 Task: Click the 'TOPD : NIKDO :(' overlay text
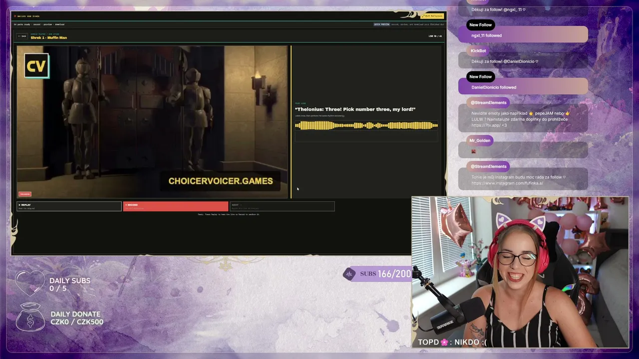pyautogui.click(x=452, y=342)
